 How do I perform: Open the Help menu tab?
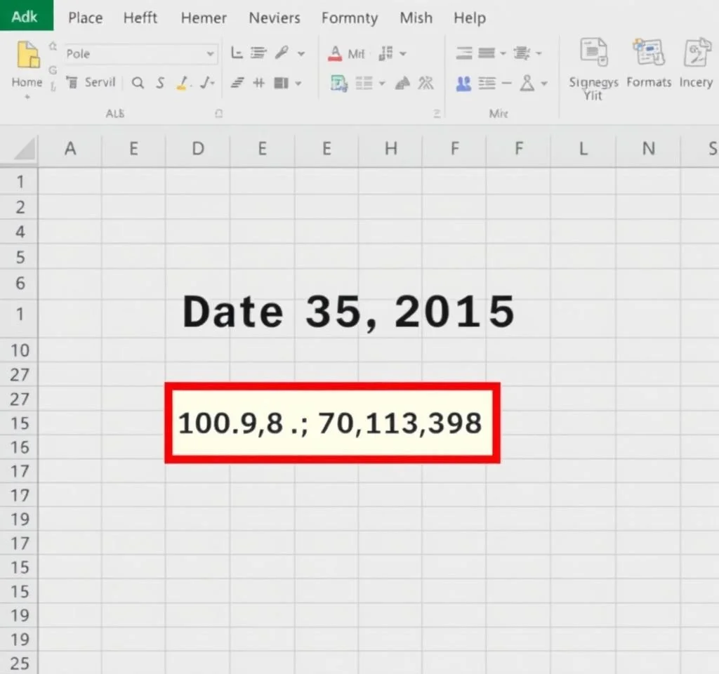click(x=470, y=18)
